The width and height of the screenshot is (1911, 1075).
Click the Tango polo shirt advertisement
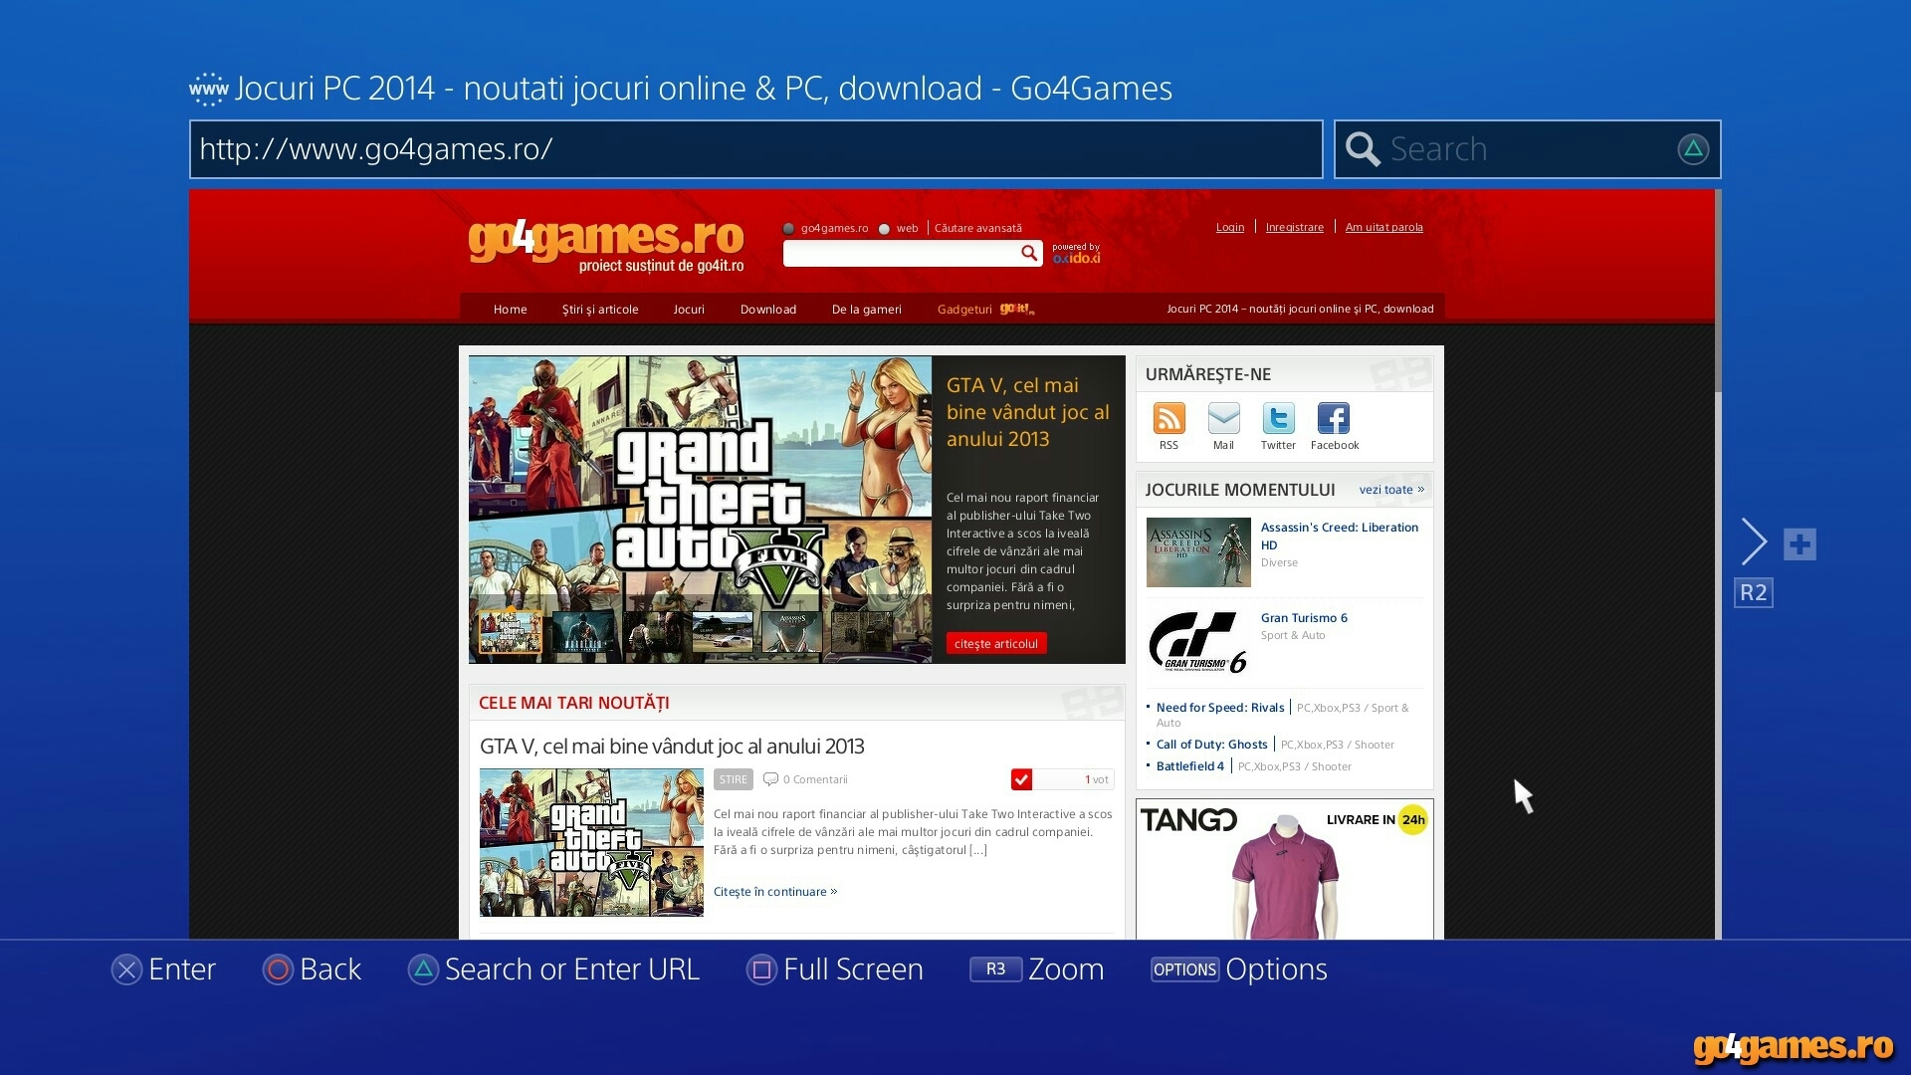coord(1285,869)
